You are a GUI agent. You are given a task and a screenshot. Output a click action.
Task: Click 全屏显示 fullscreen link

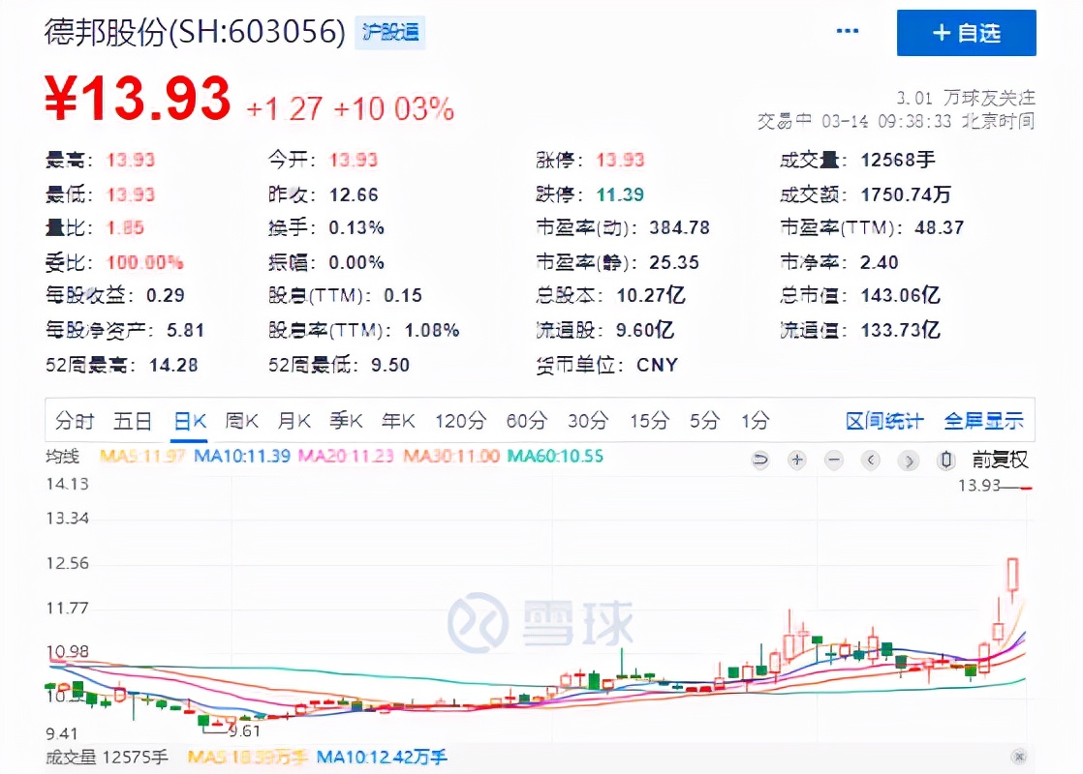coord(983,421)
